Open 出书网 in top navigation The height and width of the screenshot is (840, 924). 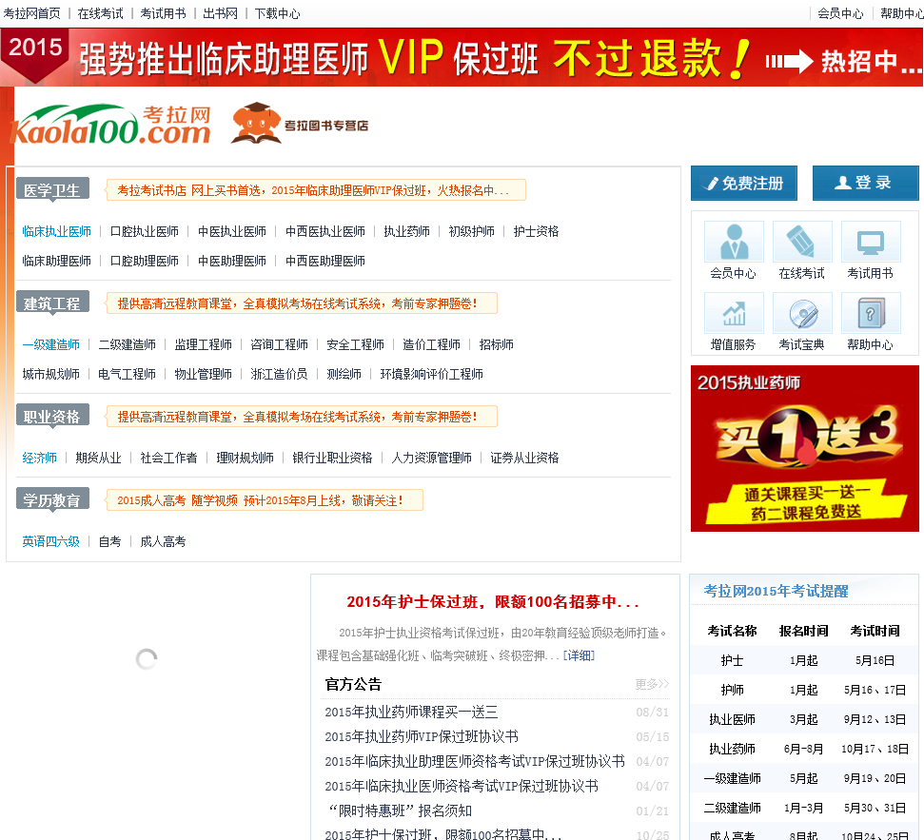tap(220, 13)
